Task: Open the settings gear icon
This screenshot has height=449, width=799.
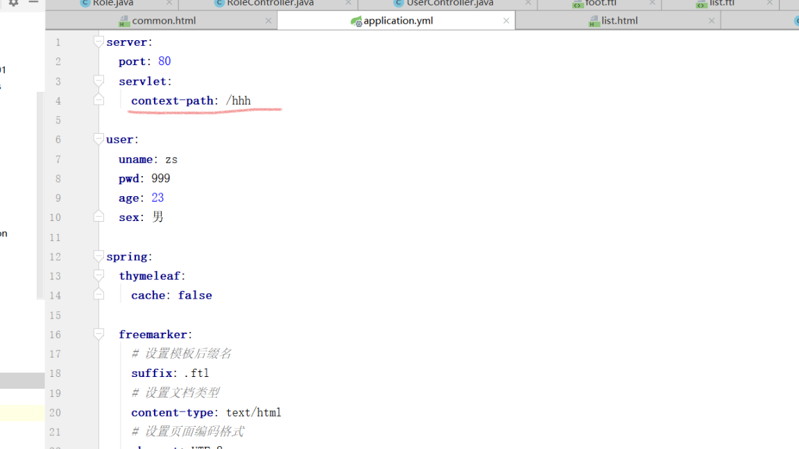Action: [13, 3]
